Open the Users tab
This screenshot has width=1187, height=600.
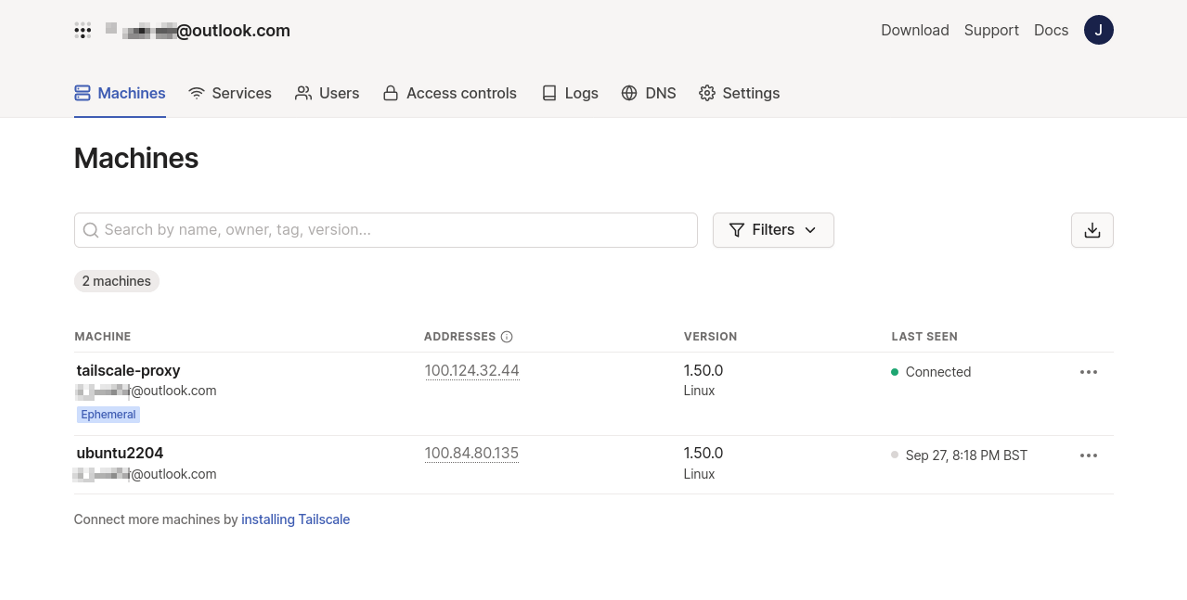(327, 93)
